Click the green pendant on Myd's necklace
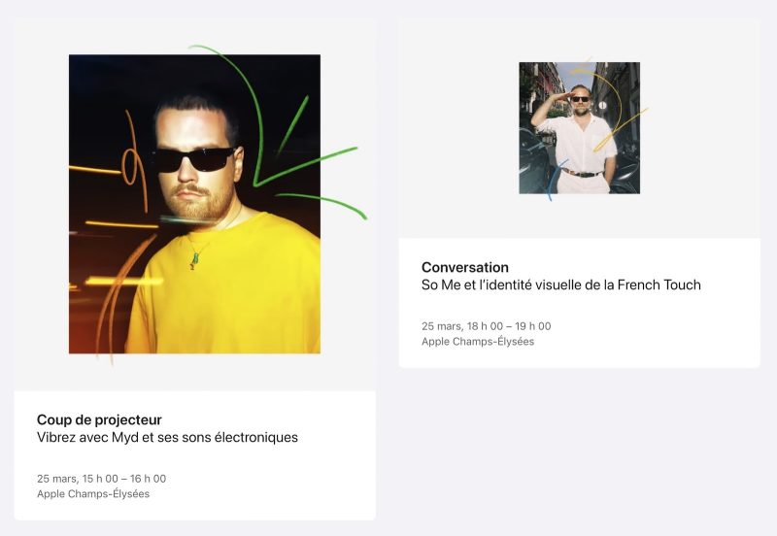 [x=195, y=260]
